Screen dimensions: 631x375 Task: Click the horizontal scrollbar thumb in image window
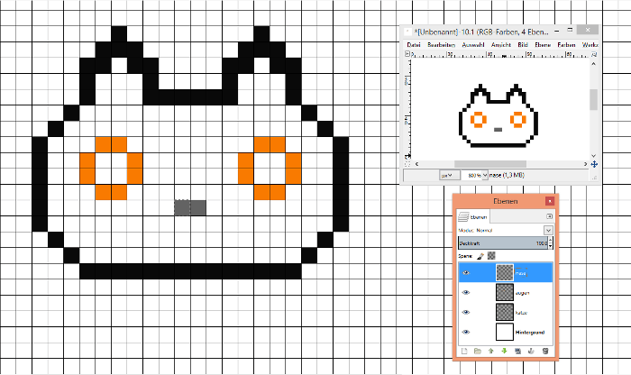pyautogui.click(x=490, y=164)
